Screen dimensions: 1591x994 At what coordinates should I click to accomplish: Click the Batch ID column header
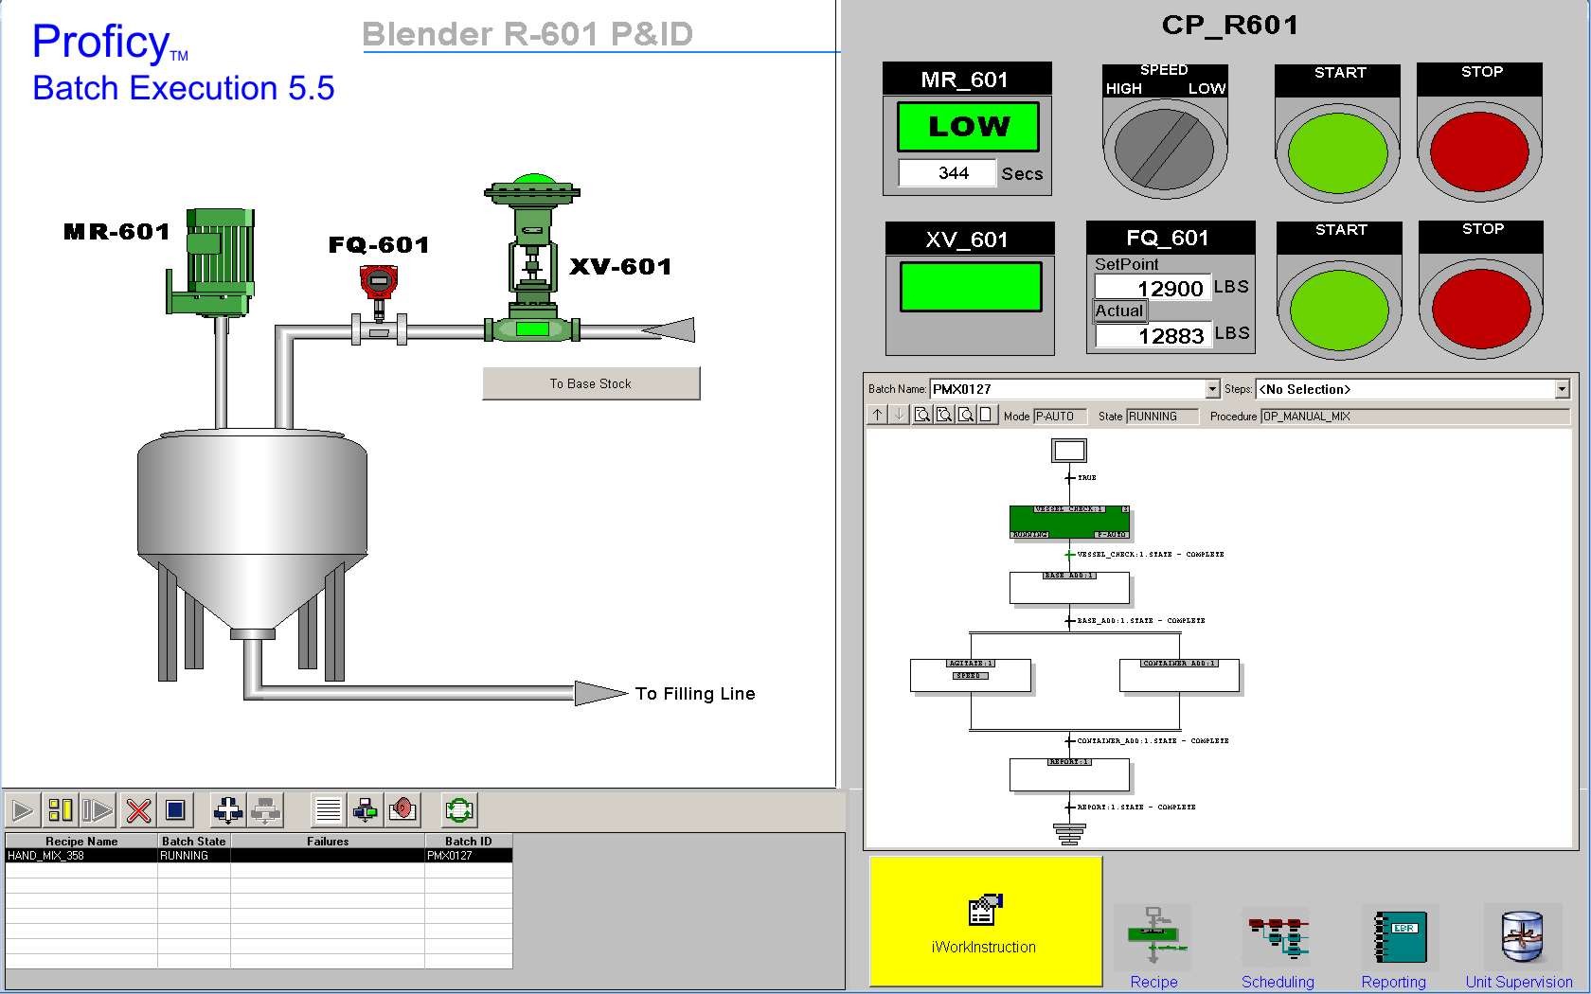pos(469,841)
